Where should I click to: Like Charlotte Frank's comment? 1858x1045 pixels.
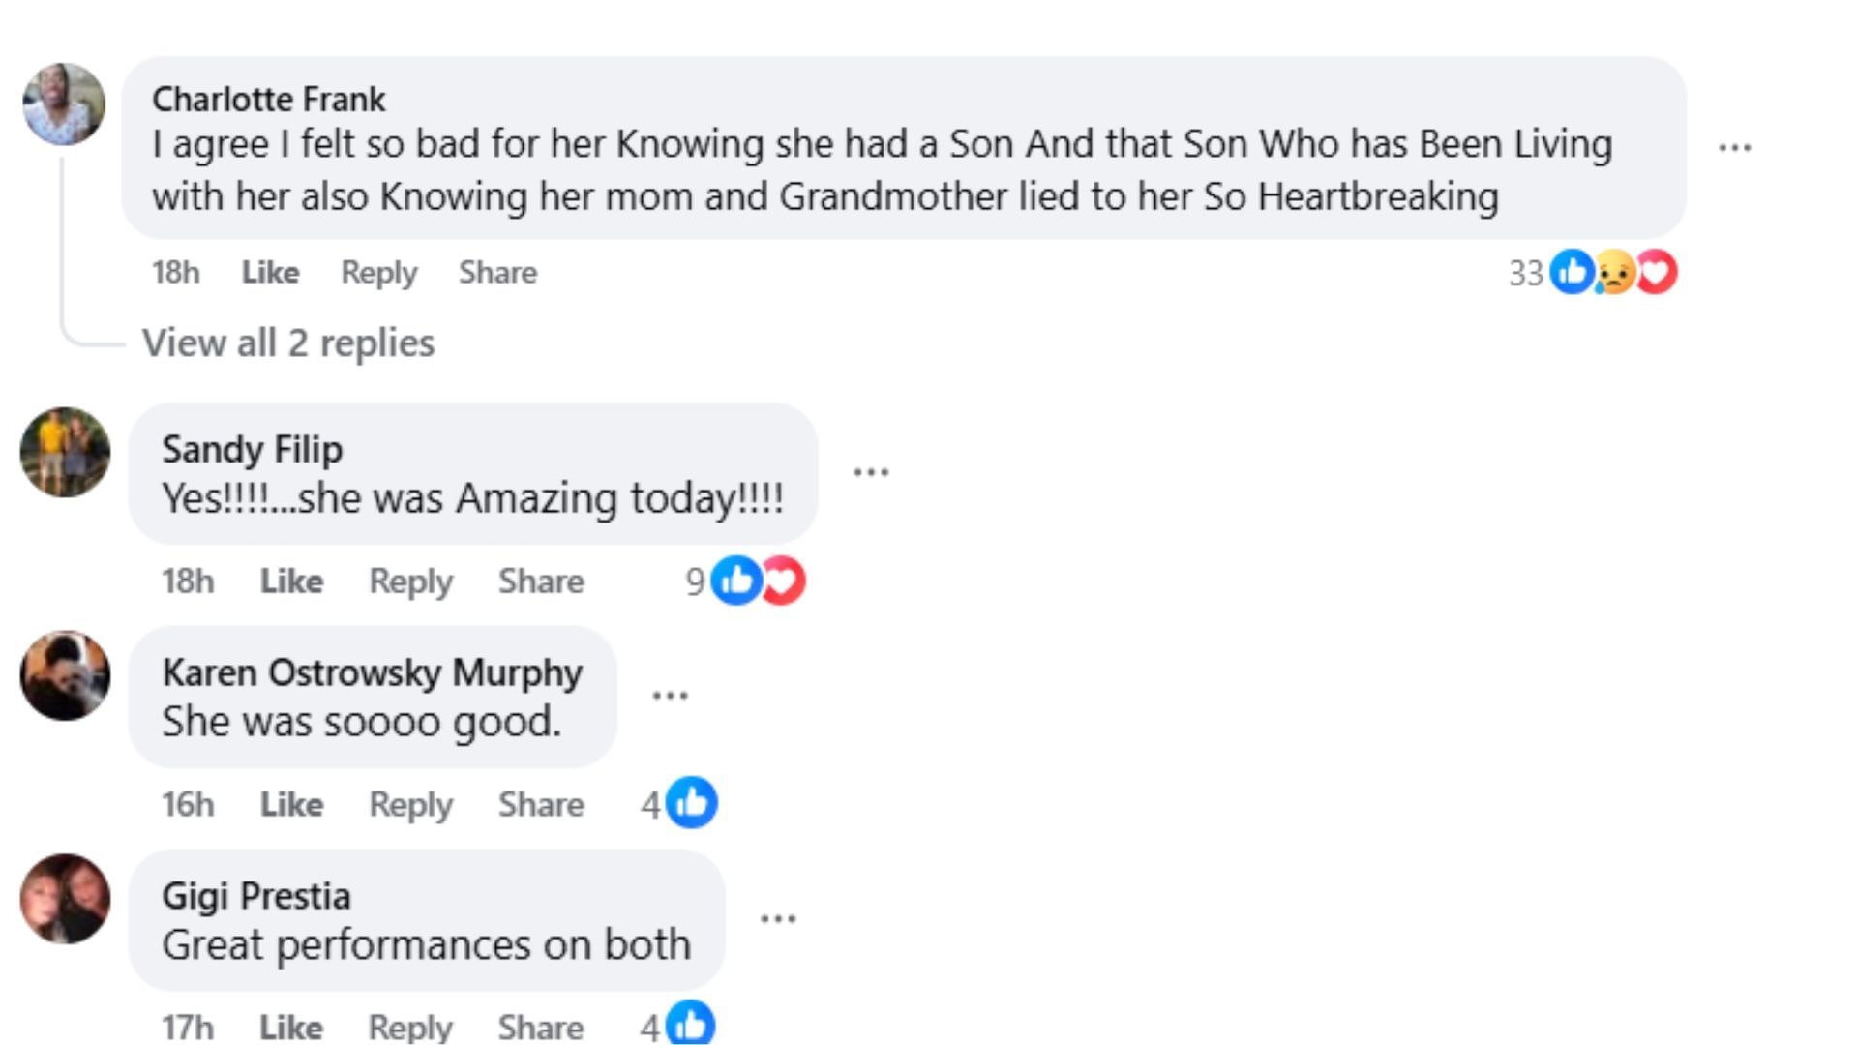click(x=270, y=273)
